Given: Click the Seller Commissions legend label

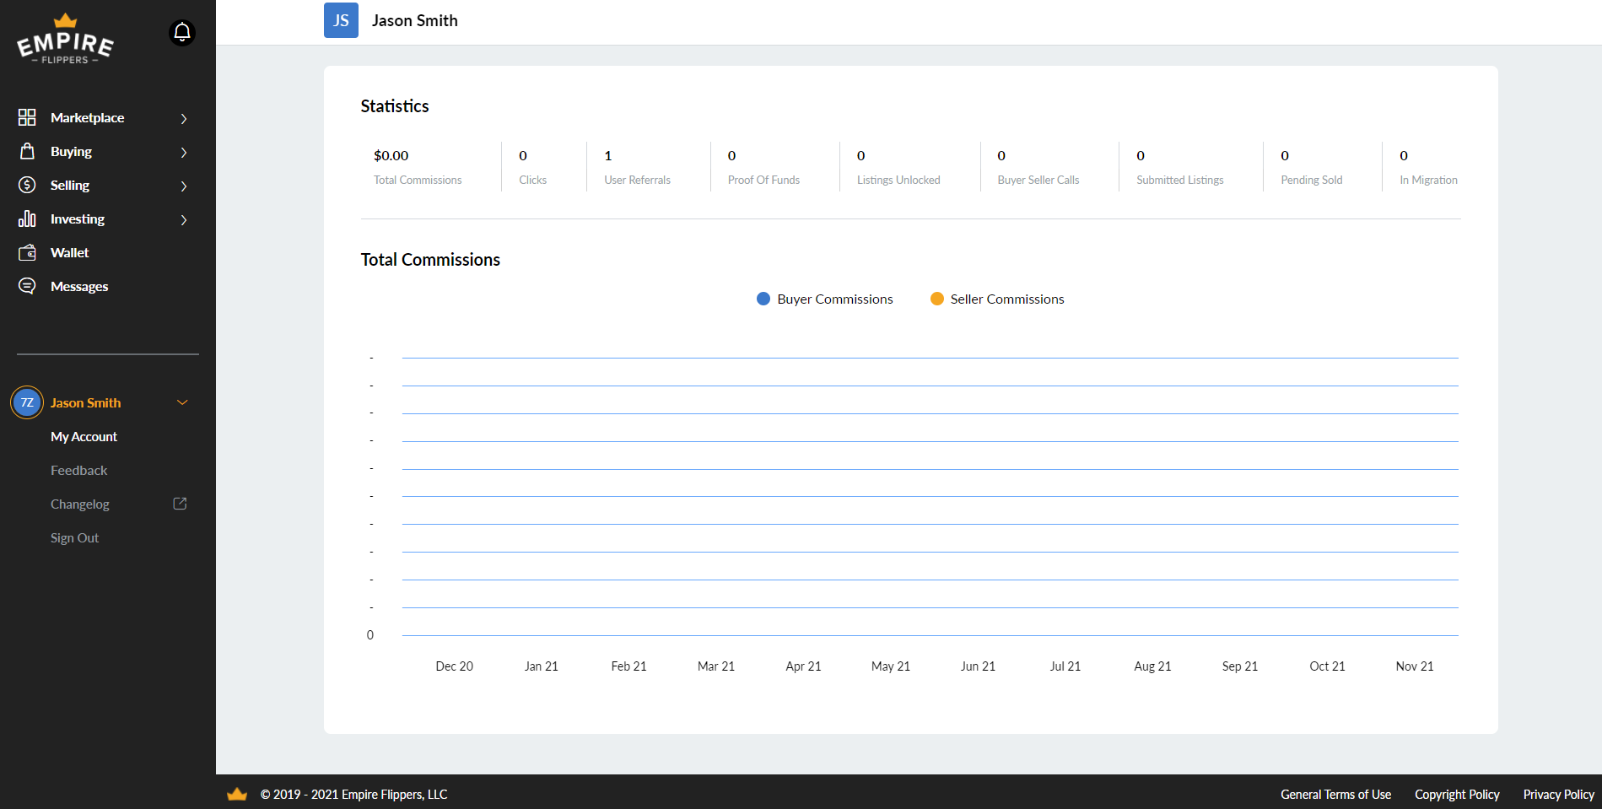Looking at the screenshot, I should pos(1007,299).
